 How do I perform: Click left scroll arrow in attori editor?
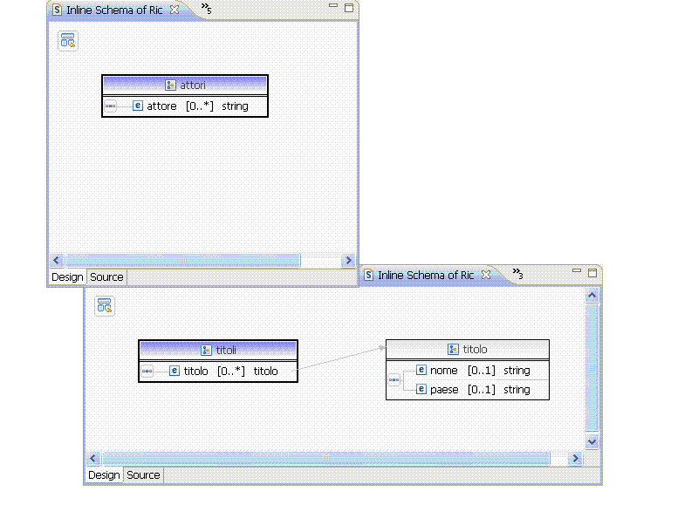click(56, 260)
